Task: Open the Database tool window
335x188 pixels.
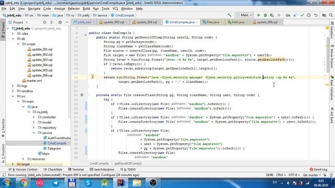Action: pos(332,30)
